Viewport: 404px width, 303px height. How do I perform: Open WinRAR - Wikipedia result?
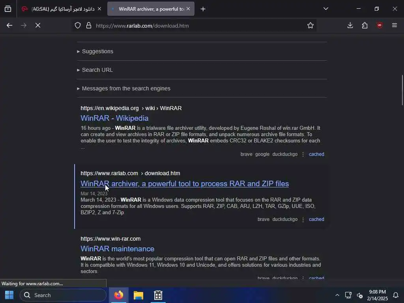point(114,118)
